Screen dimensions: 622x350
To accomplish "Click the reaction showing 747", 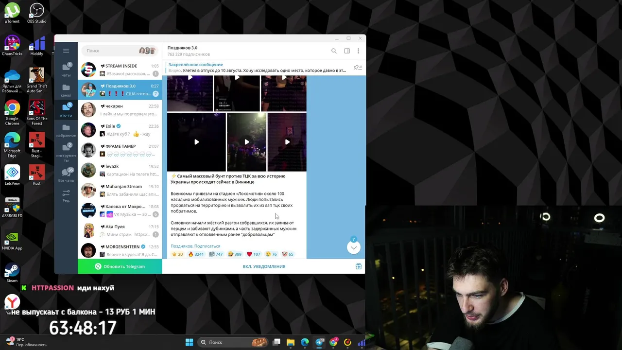I will tap(216, 254).
